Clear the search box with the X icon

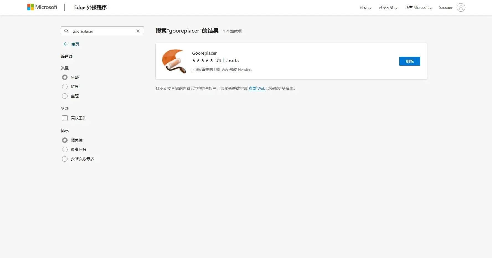(x=138, y=31)
